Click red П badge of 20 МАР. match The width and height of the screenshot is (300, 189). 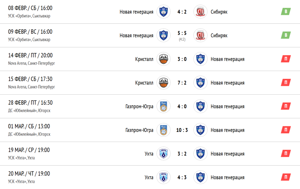(286, 177)
